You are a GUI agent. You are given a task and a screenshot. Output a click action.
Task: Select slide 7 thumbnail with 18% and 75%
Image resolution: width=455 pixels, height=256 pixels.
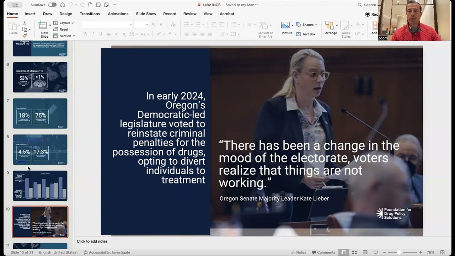pyautogui.click(x=40, y=113)
